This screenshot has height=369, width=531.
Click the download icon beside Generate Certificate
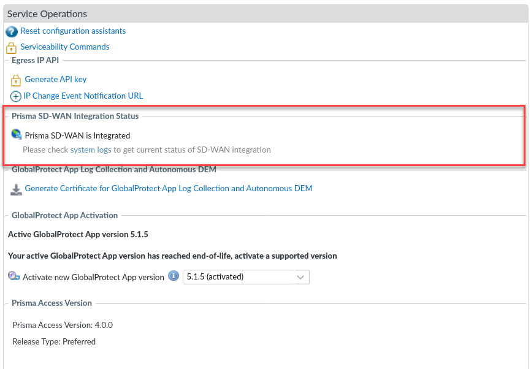tap(16, 189)
